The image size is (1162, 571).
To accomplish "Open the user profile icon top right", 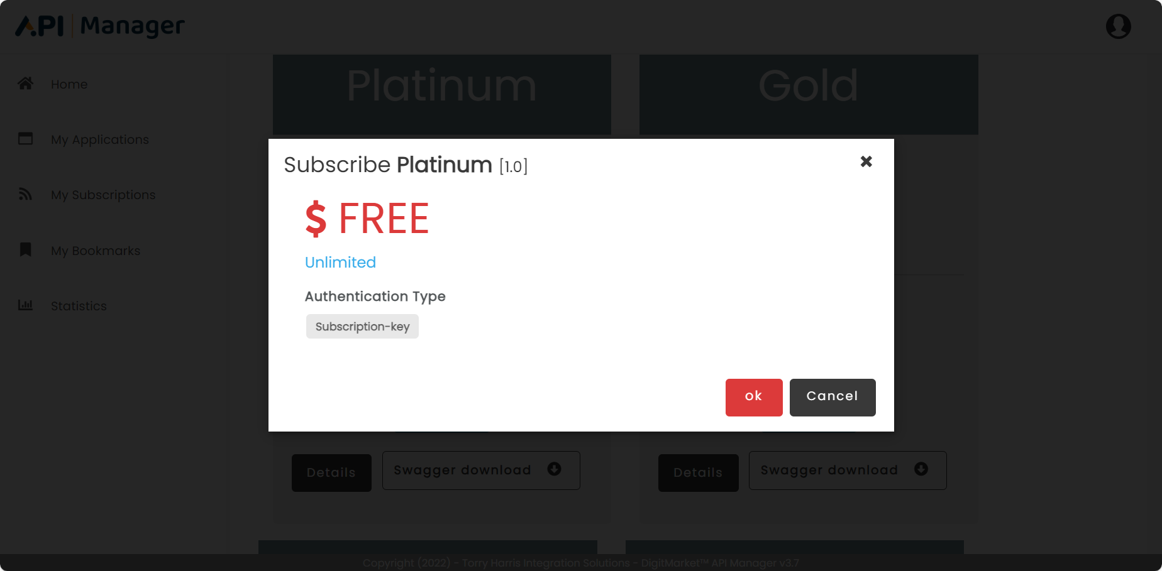I will pyautogui.click(x=1119, y=26).
